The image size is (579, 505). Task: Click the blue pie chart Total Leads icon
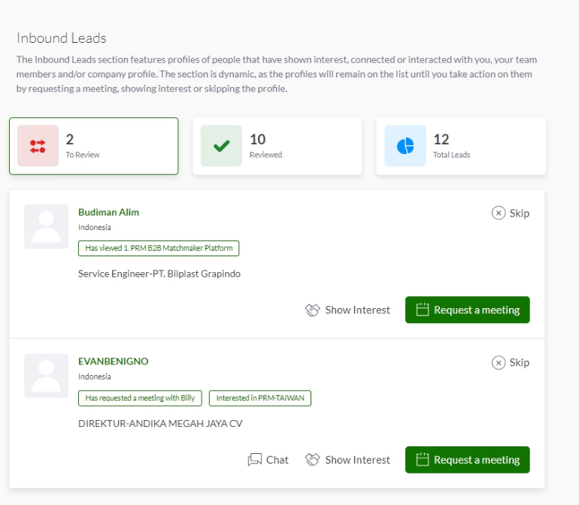(x=405, y=146)
